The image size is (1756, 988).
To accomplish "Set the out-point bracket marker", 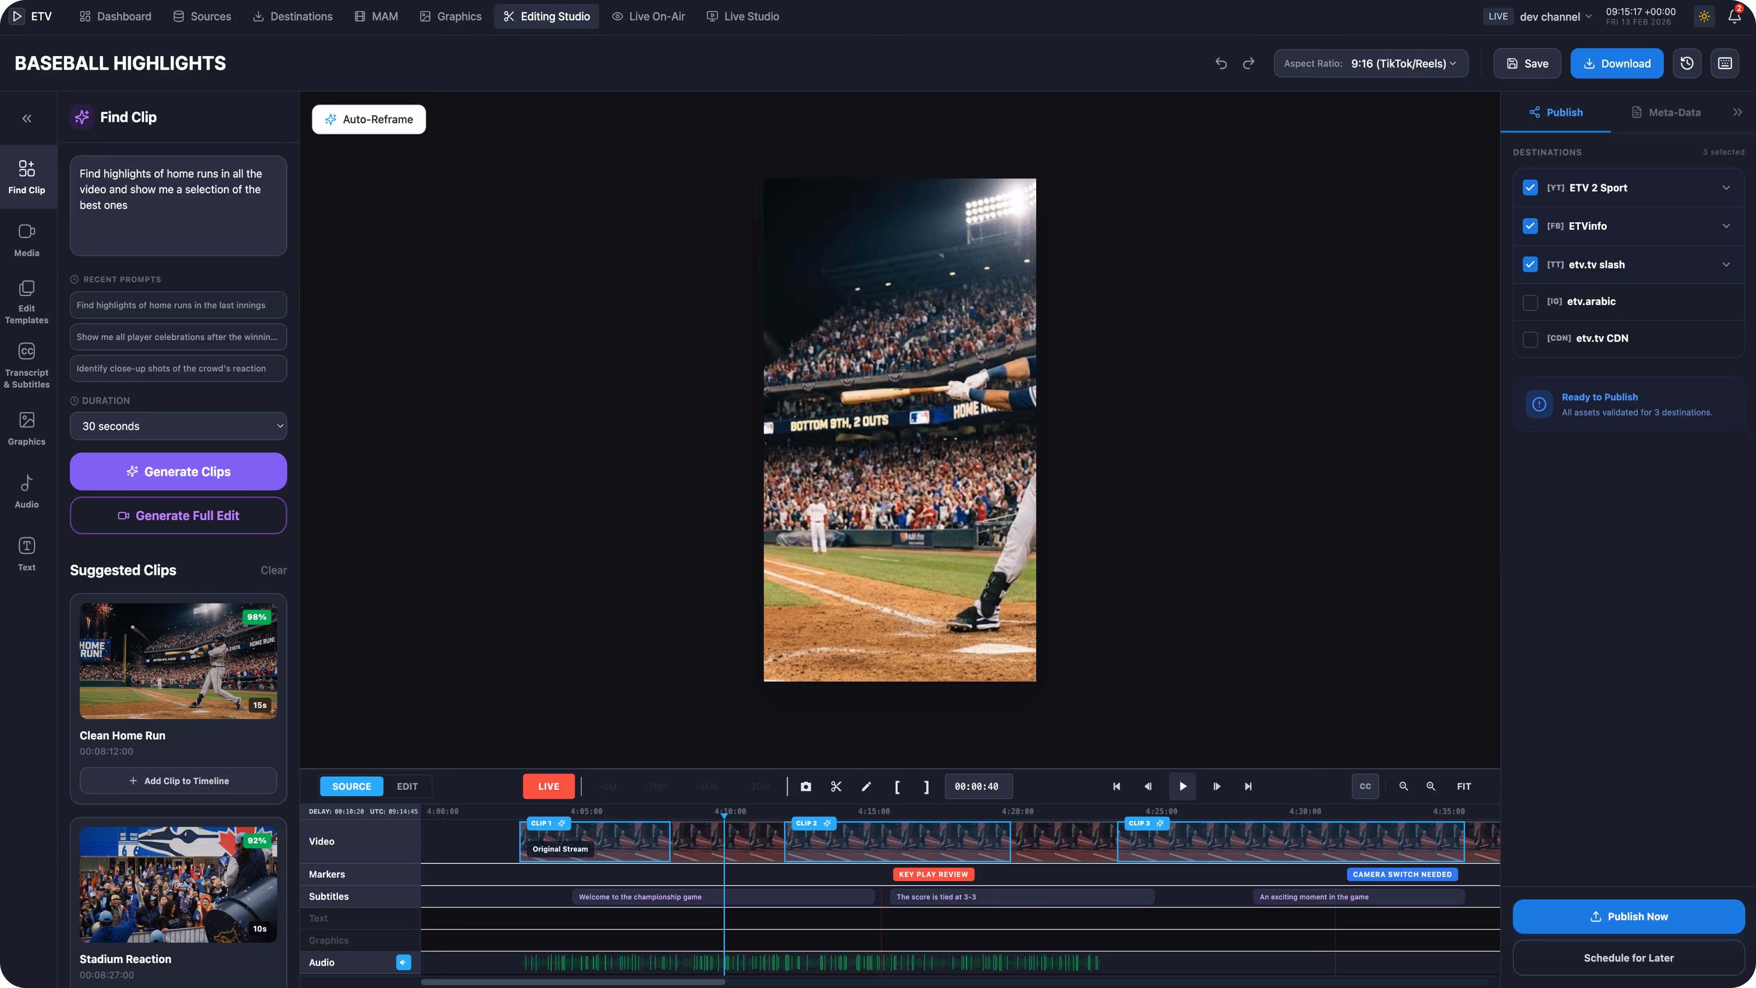I will 926,787.
